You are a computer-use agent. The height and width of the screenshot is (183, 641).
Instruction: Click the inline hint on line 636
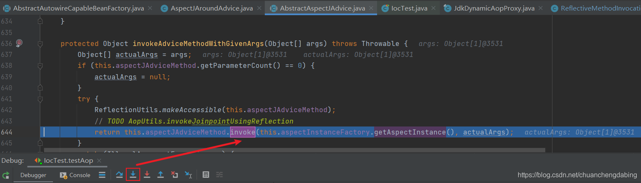[x=461, y=43]
